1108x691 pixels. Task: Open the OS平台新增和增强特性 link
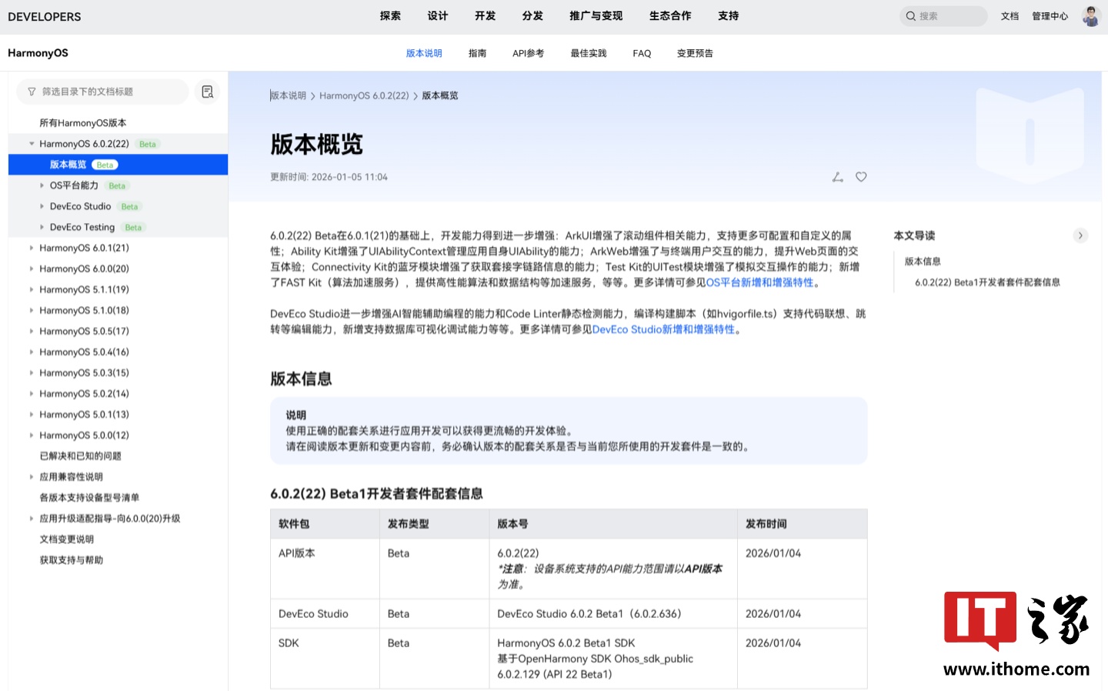(759, 282)
